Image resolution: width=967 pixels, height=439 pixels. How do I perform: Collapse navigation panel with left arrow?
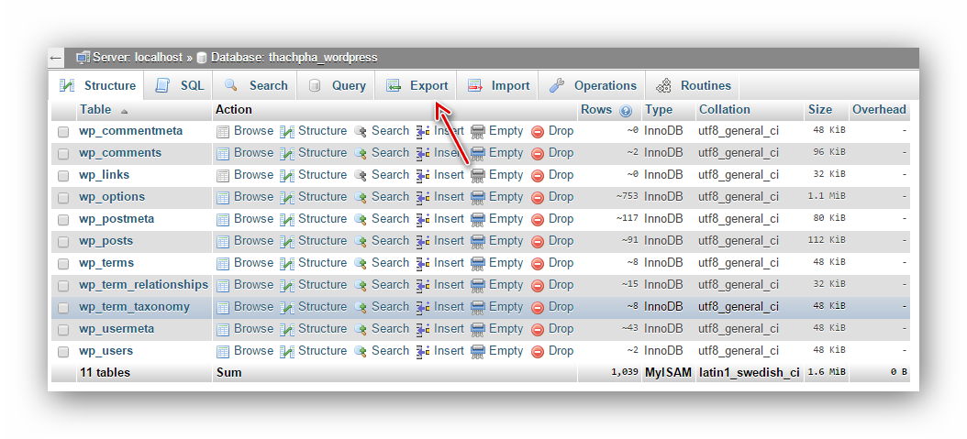pyautogui.click(x=56, y=58)
